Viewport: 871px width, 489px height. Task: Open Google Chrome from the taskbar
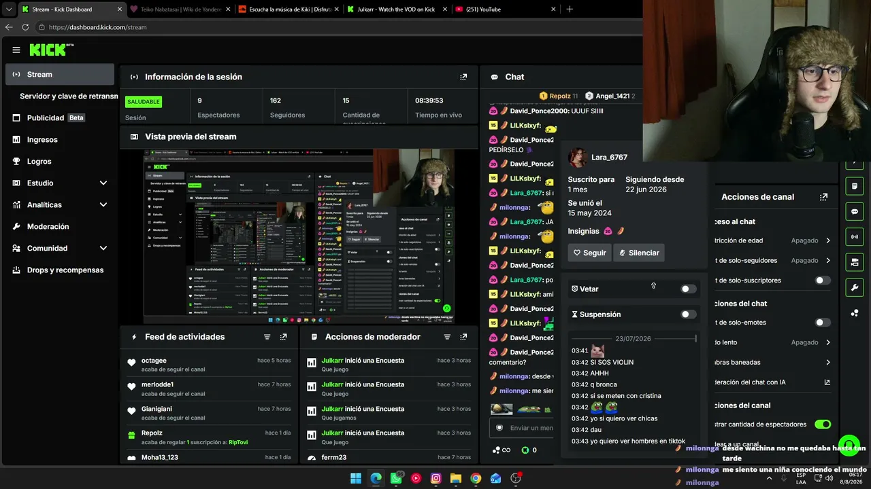coord(476,478)
